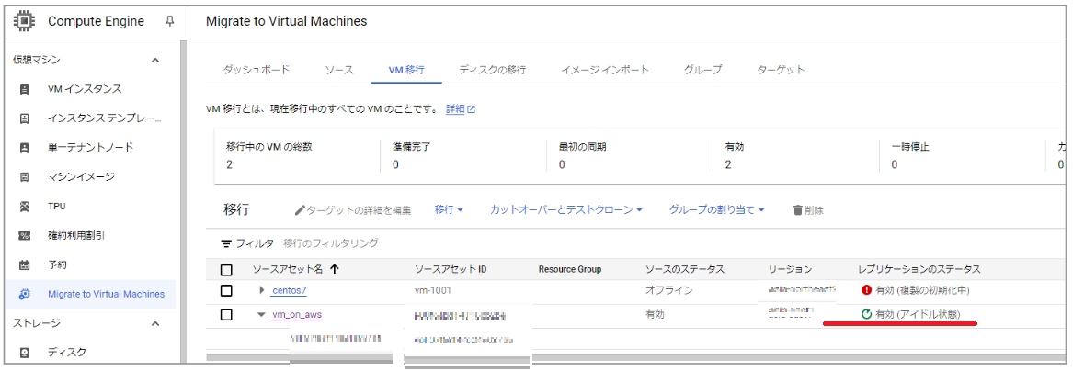Collapse the ストレージ sidebar section
Viewport: 1073px width, 371px height.
[x=155, y=323]
